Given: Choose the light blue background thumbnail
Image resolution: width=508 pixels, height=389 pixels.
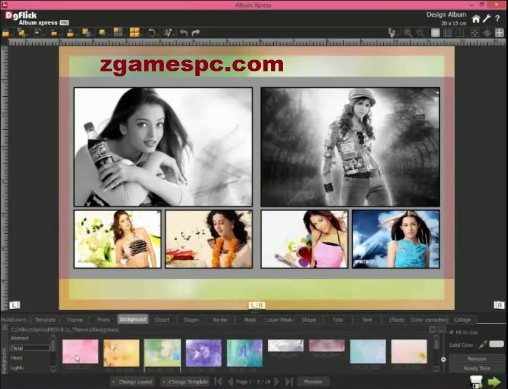Looking at the screenshot, I should [368, 351].
